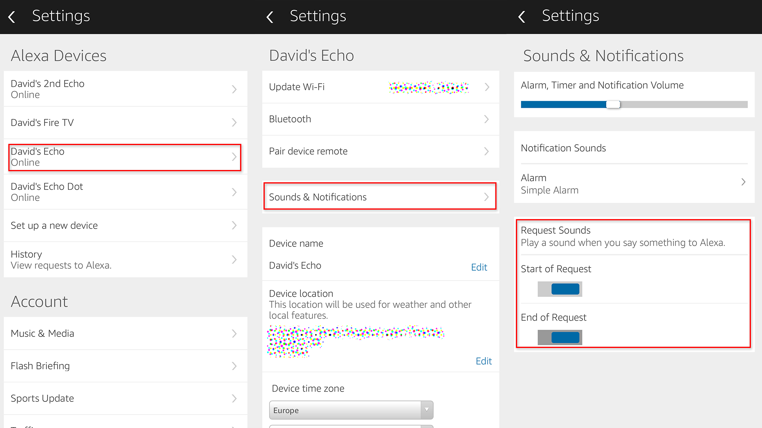Viewport: 762px width, 428px height.
Task: Tap the chevron on the History row
Action: 234,260
